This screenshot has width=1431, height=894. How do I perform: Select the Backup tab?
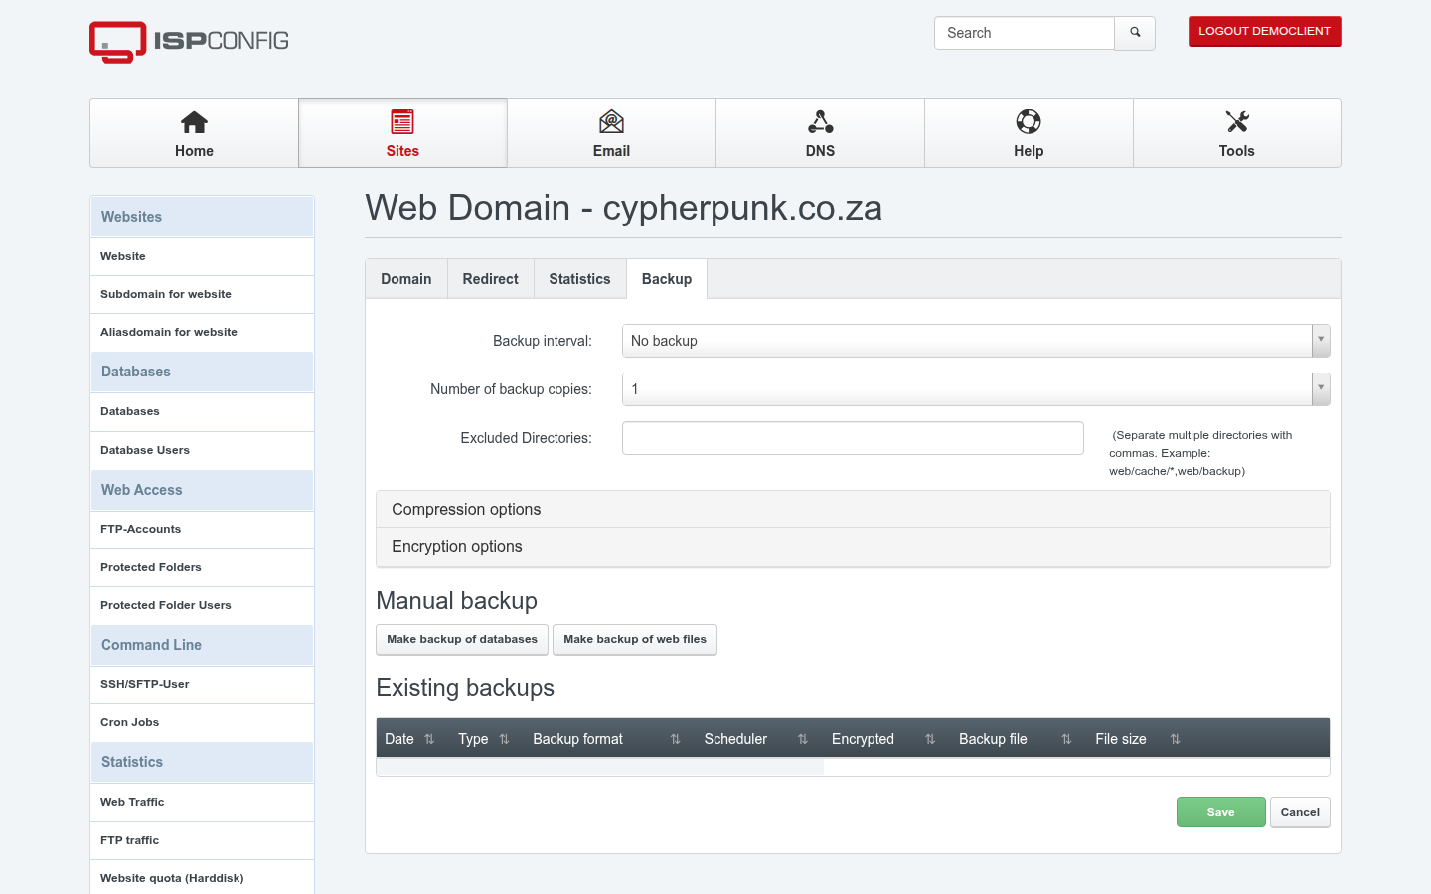point(667,279)
